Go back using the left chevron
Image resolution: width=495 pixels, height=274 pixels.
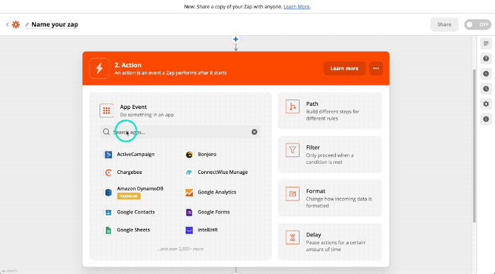pos(7,24)
